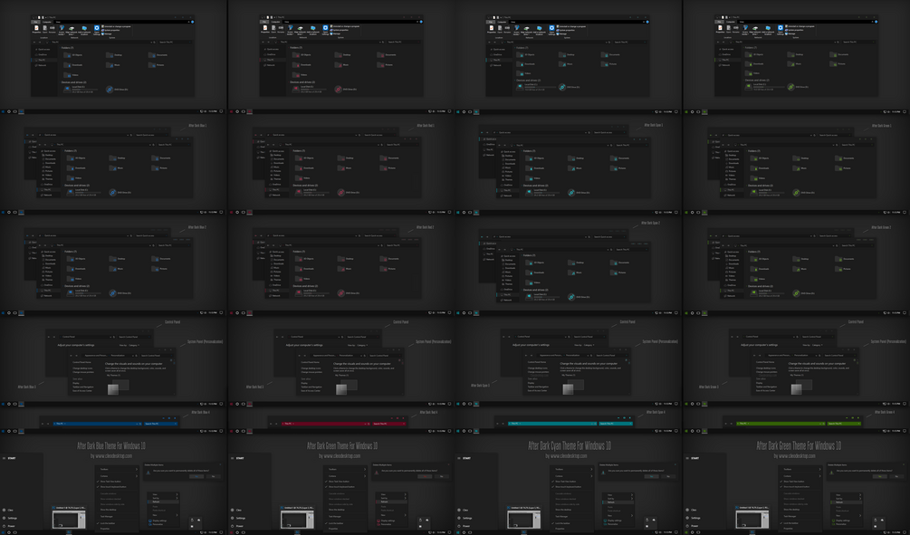
Task: Click theme thumbnail under My Themes in blue Personalization
Action: pos(119,387)
